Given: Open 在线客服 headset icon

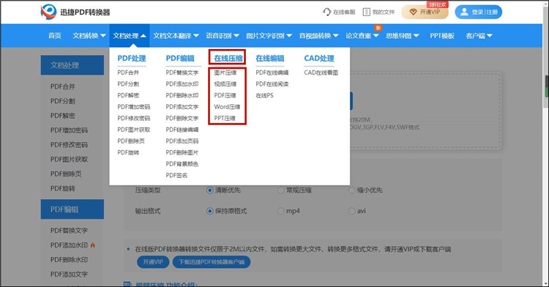Looking at the screenshot, I should (326, 12).
